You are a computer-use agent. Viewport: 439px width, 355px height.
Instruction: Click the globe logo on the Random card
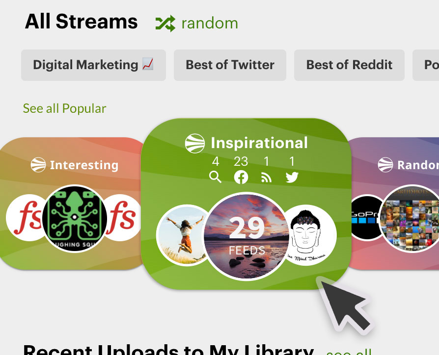tap(385, 165)
